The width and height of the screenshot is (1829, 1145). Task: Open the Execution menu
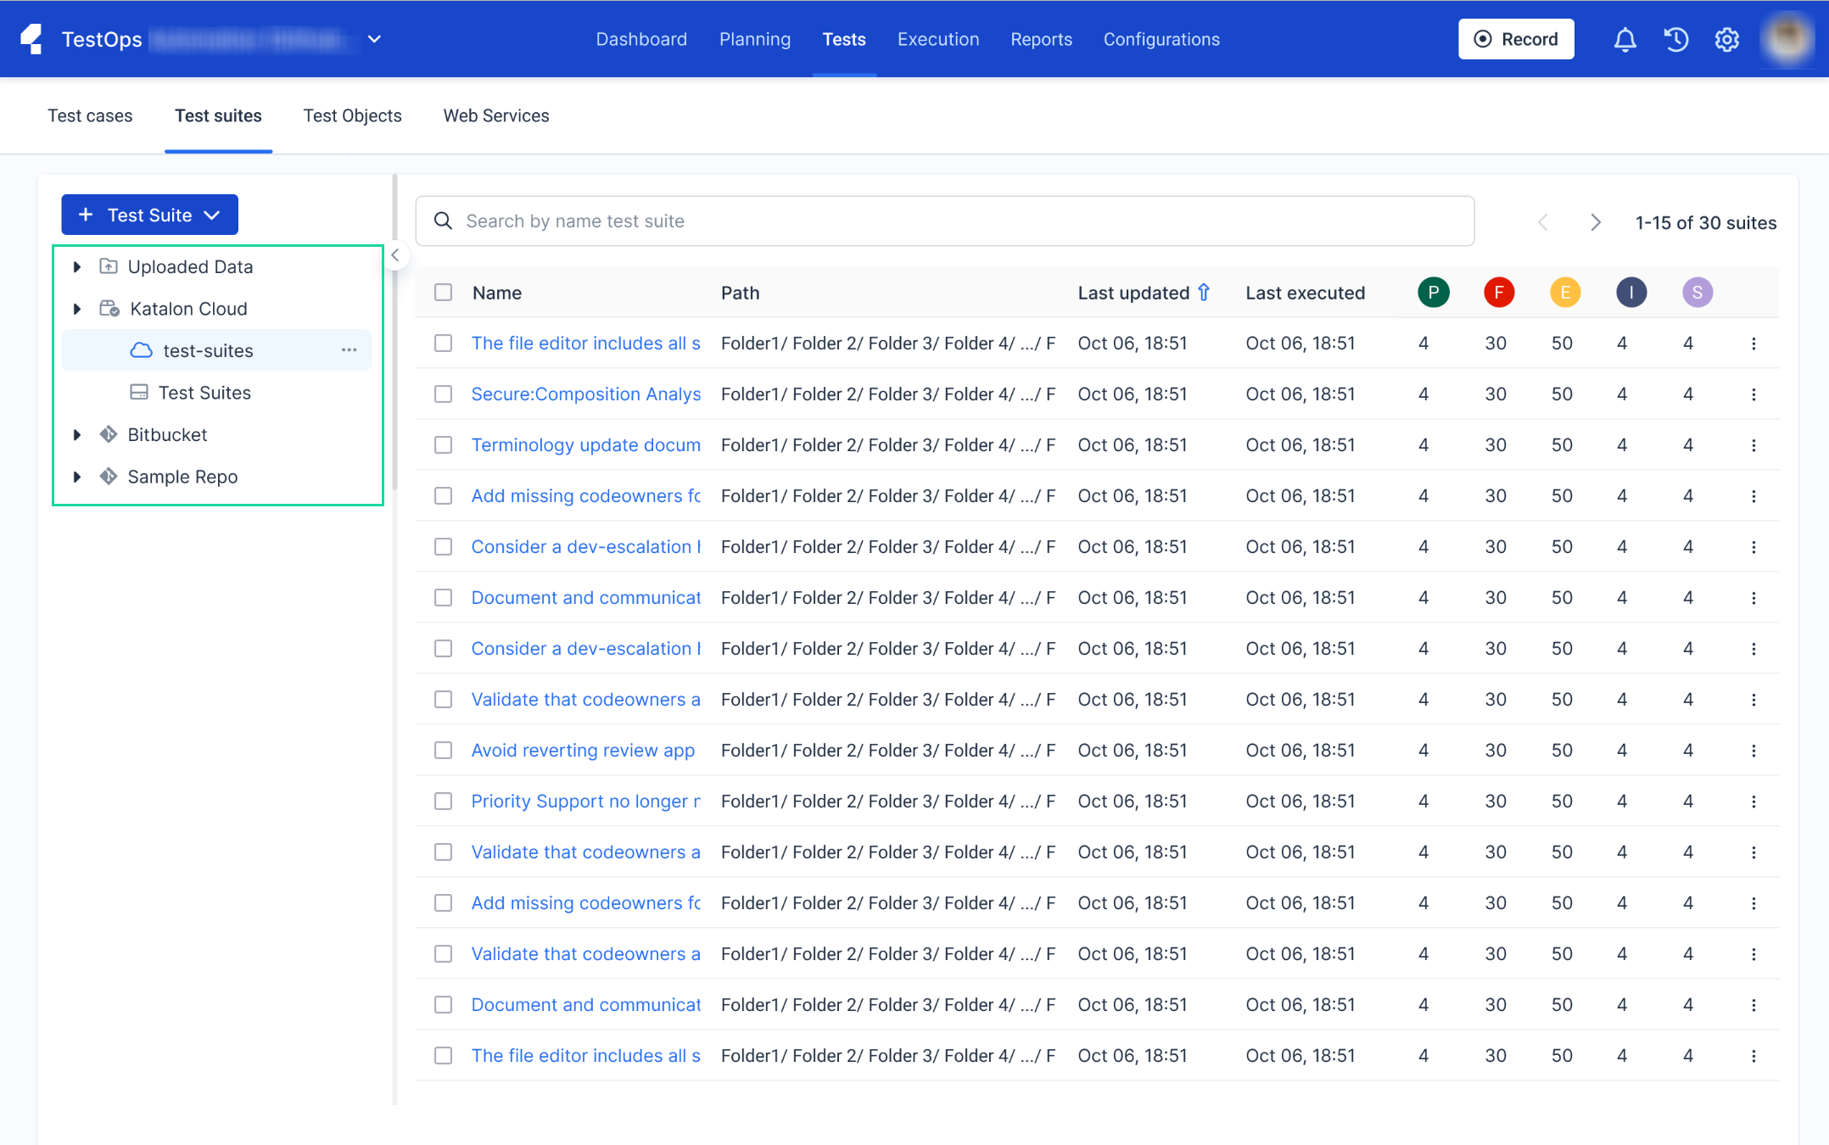tap(938, 40)
